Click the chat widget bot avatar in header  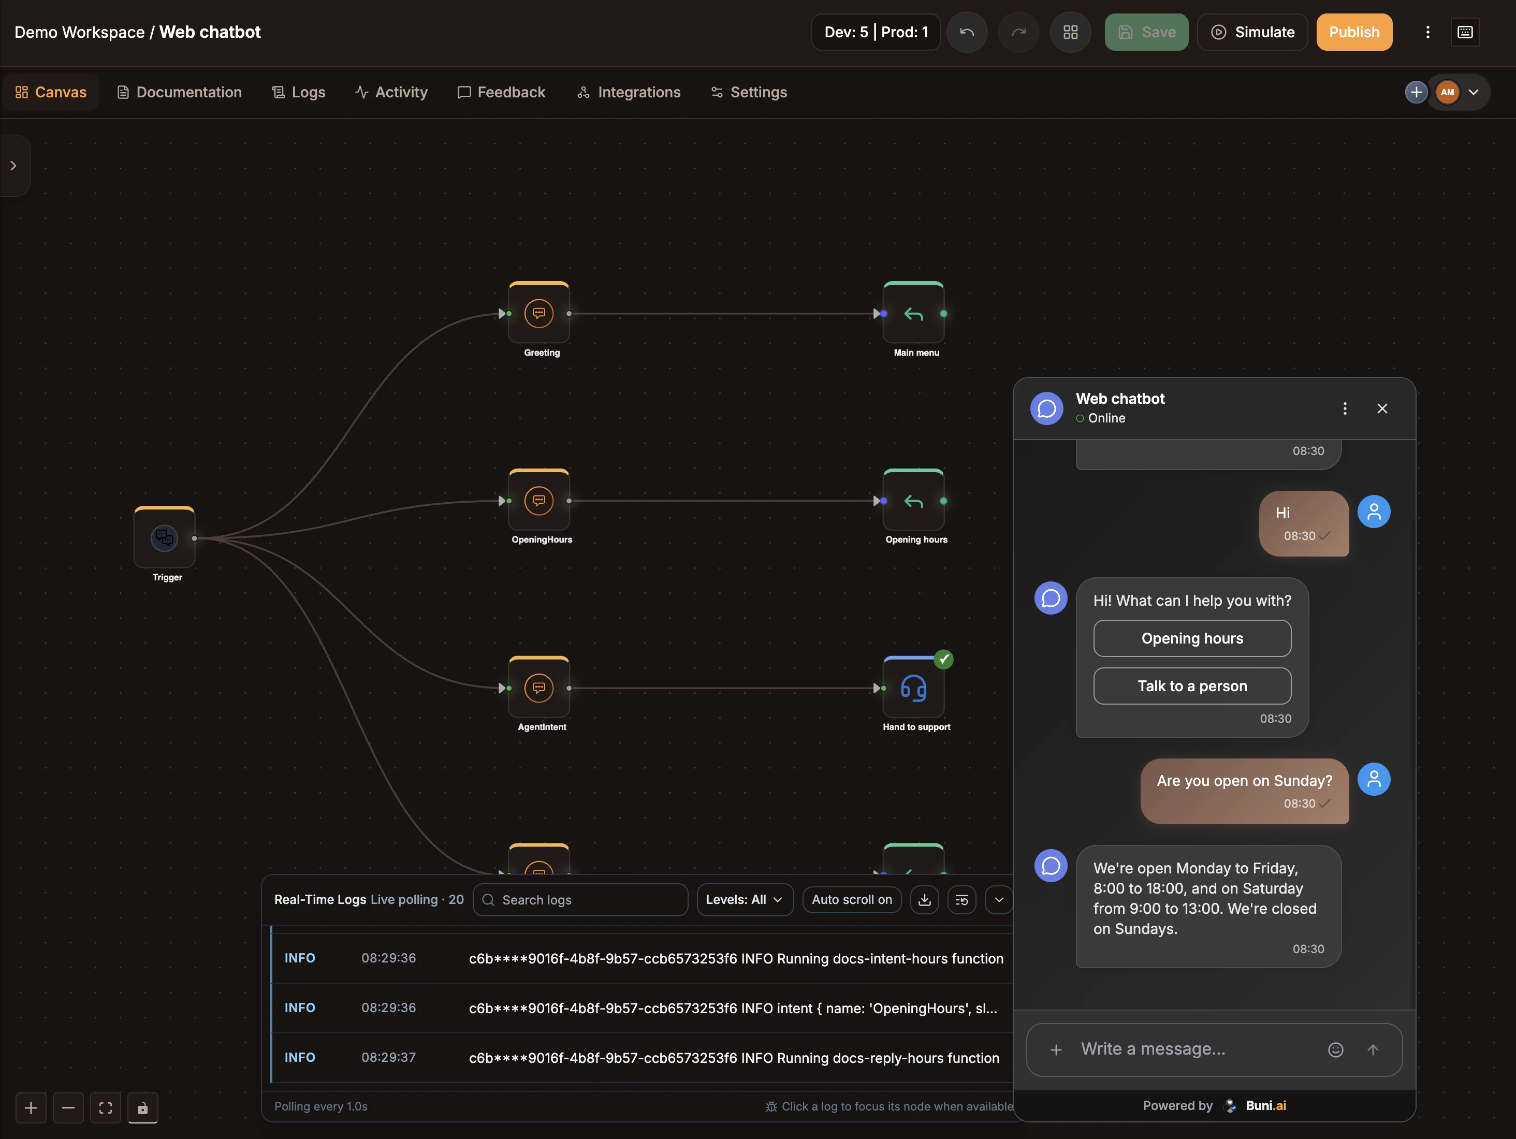(1046, 408)
